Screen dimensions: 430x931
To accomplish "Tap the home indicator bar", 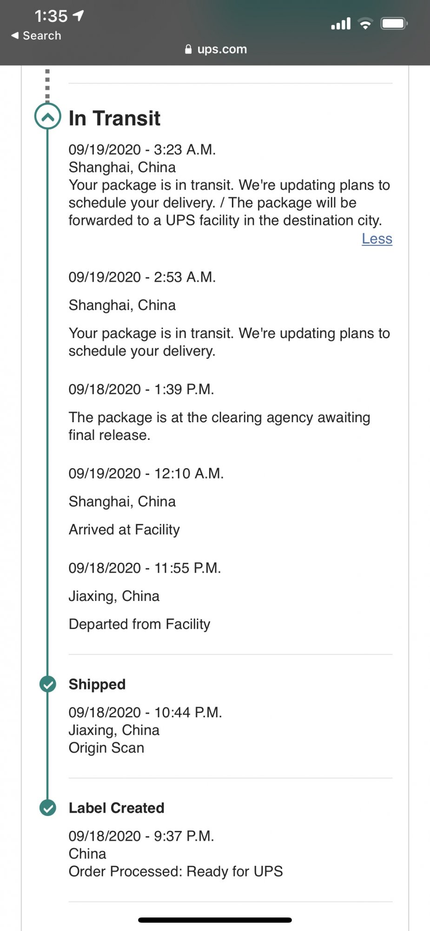I will 215,920.
